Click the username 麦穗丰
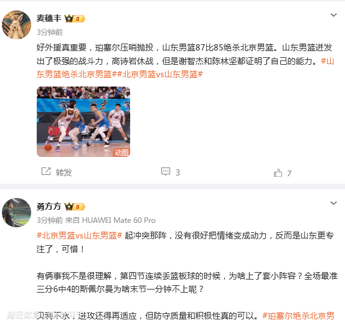Screen dimensions: 345x325 [49, 18]
